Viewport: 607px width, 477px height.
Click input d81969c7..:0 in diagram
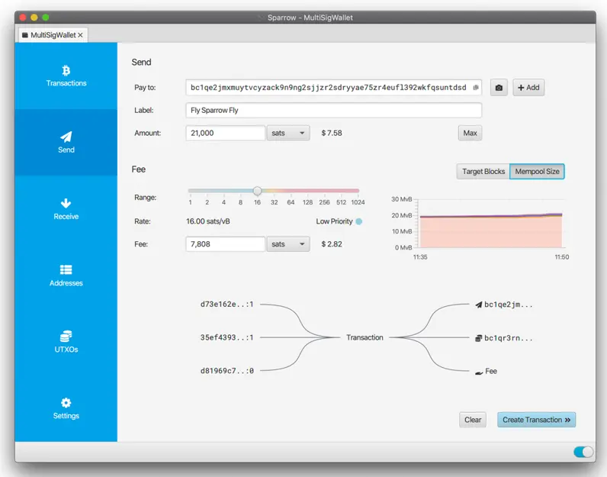click(x=226, y=371)
